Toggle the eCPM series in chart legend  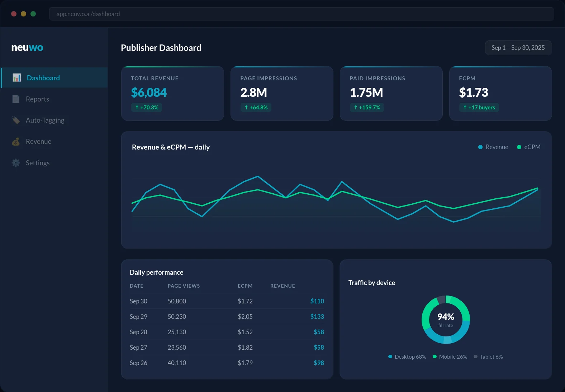(x=528, y=147)
